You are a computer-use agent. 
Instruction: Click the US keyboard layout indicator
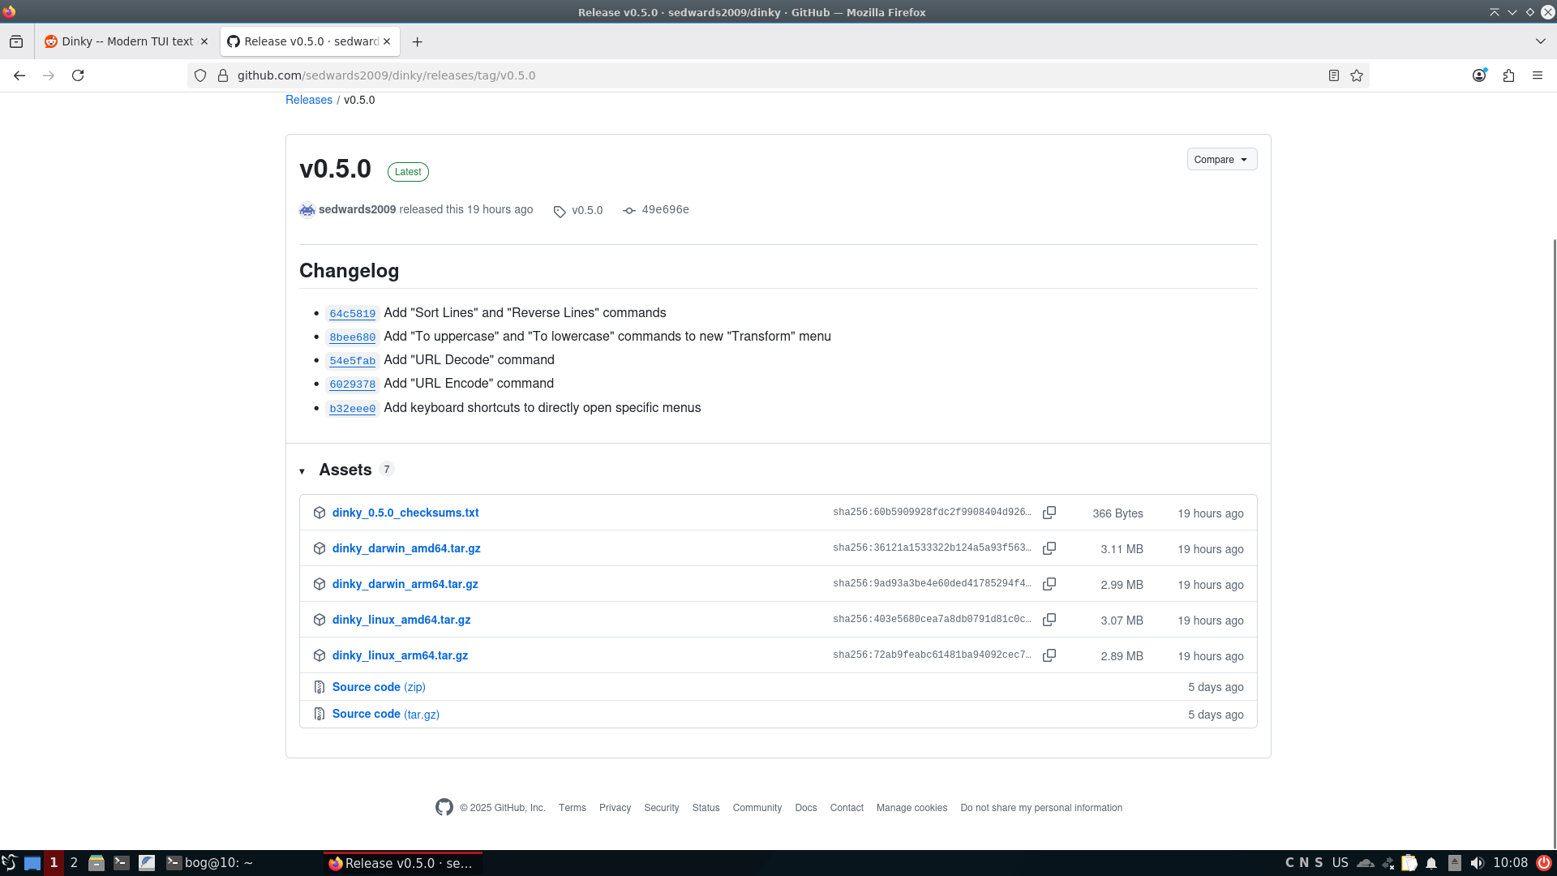pos(1340,863)
